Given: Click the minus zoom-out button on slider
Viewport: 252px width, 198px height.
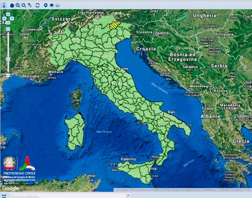Looking at the screenshot, I should tap(8, 75).
